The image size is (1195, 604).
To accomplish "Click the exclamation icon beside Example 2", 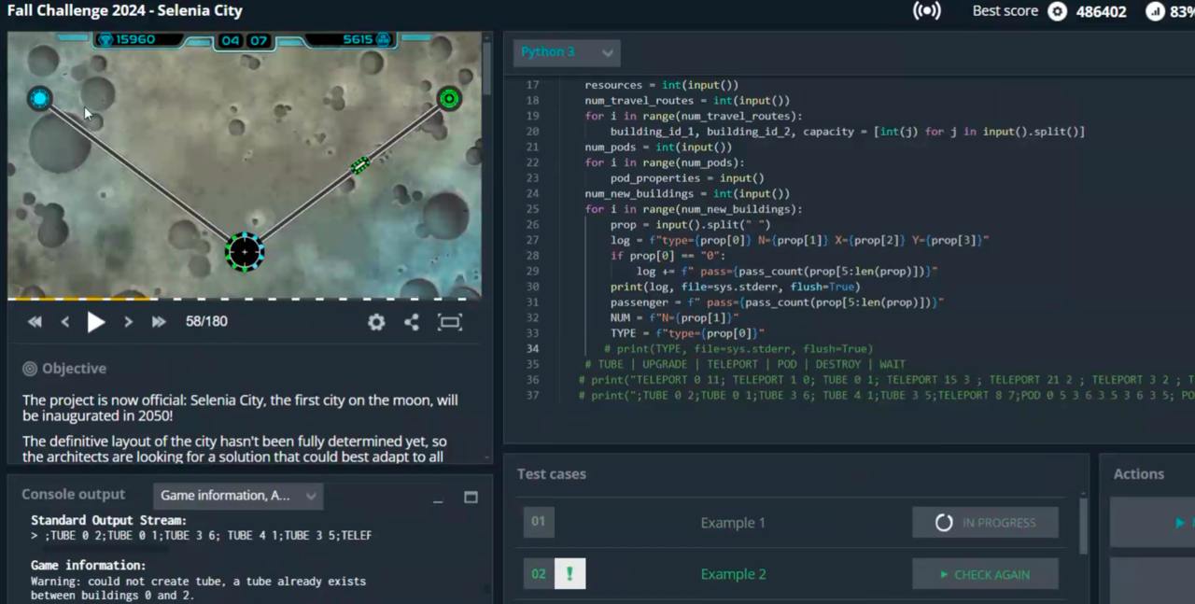I will coord(569,574).
